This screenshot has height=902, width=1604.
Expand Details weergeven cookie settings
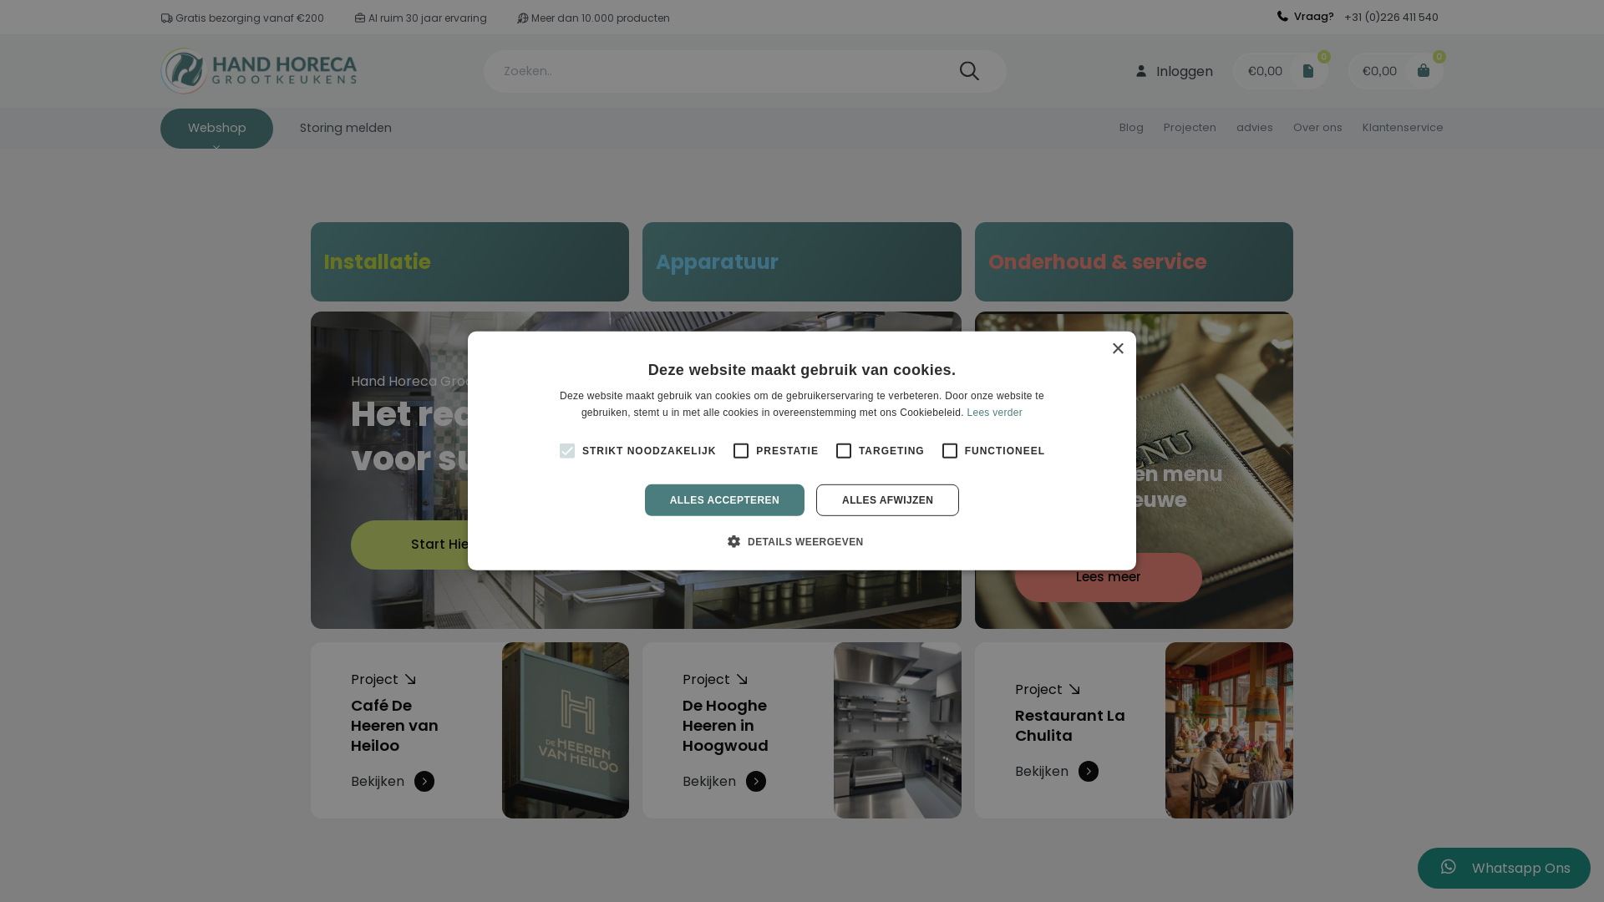tap(795, 542)
